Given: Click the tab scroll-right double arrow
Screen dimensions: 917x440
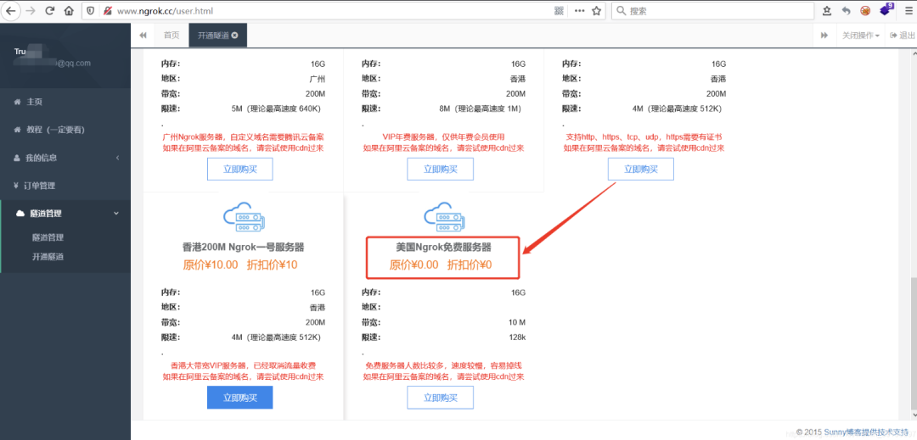Looking at the screenshot, I should pos(824,35).
